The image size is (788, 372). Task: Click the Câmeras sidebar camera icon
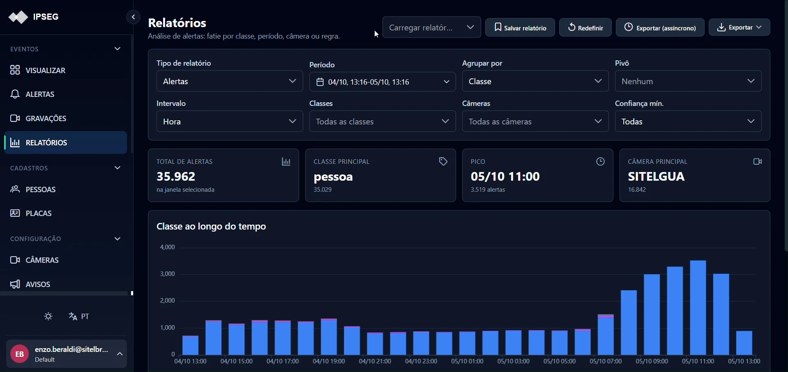[x=15, y=260]
